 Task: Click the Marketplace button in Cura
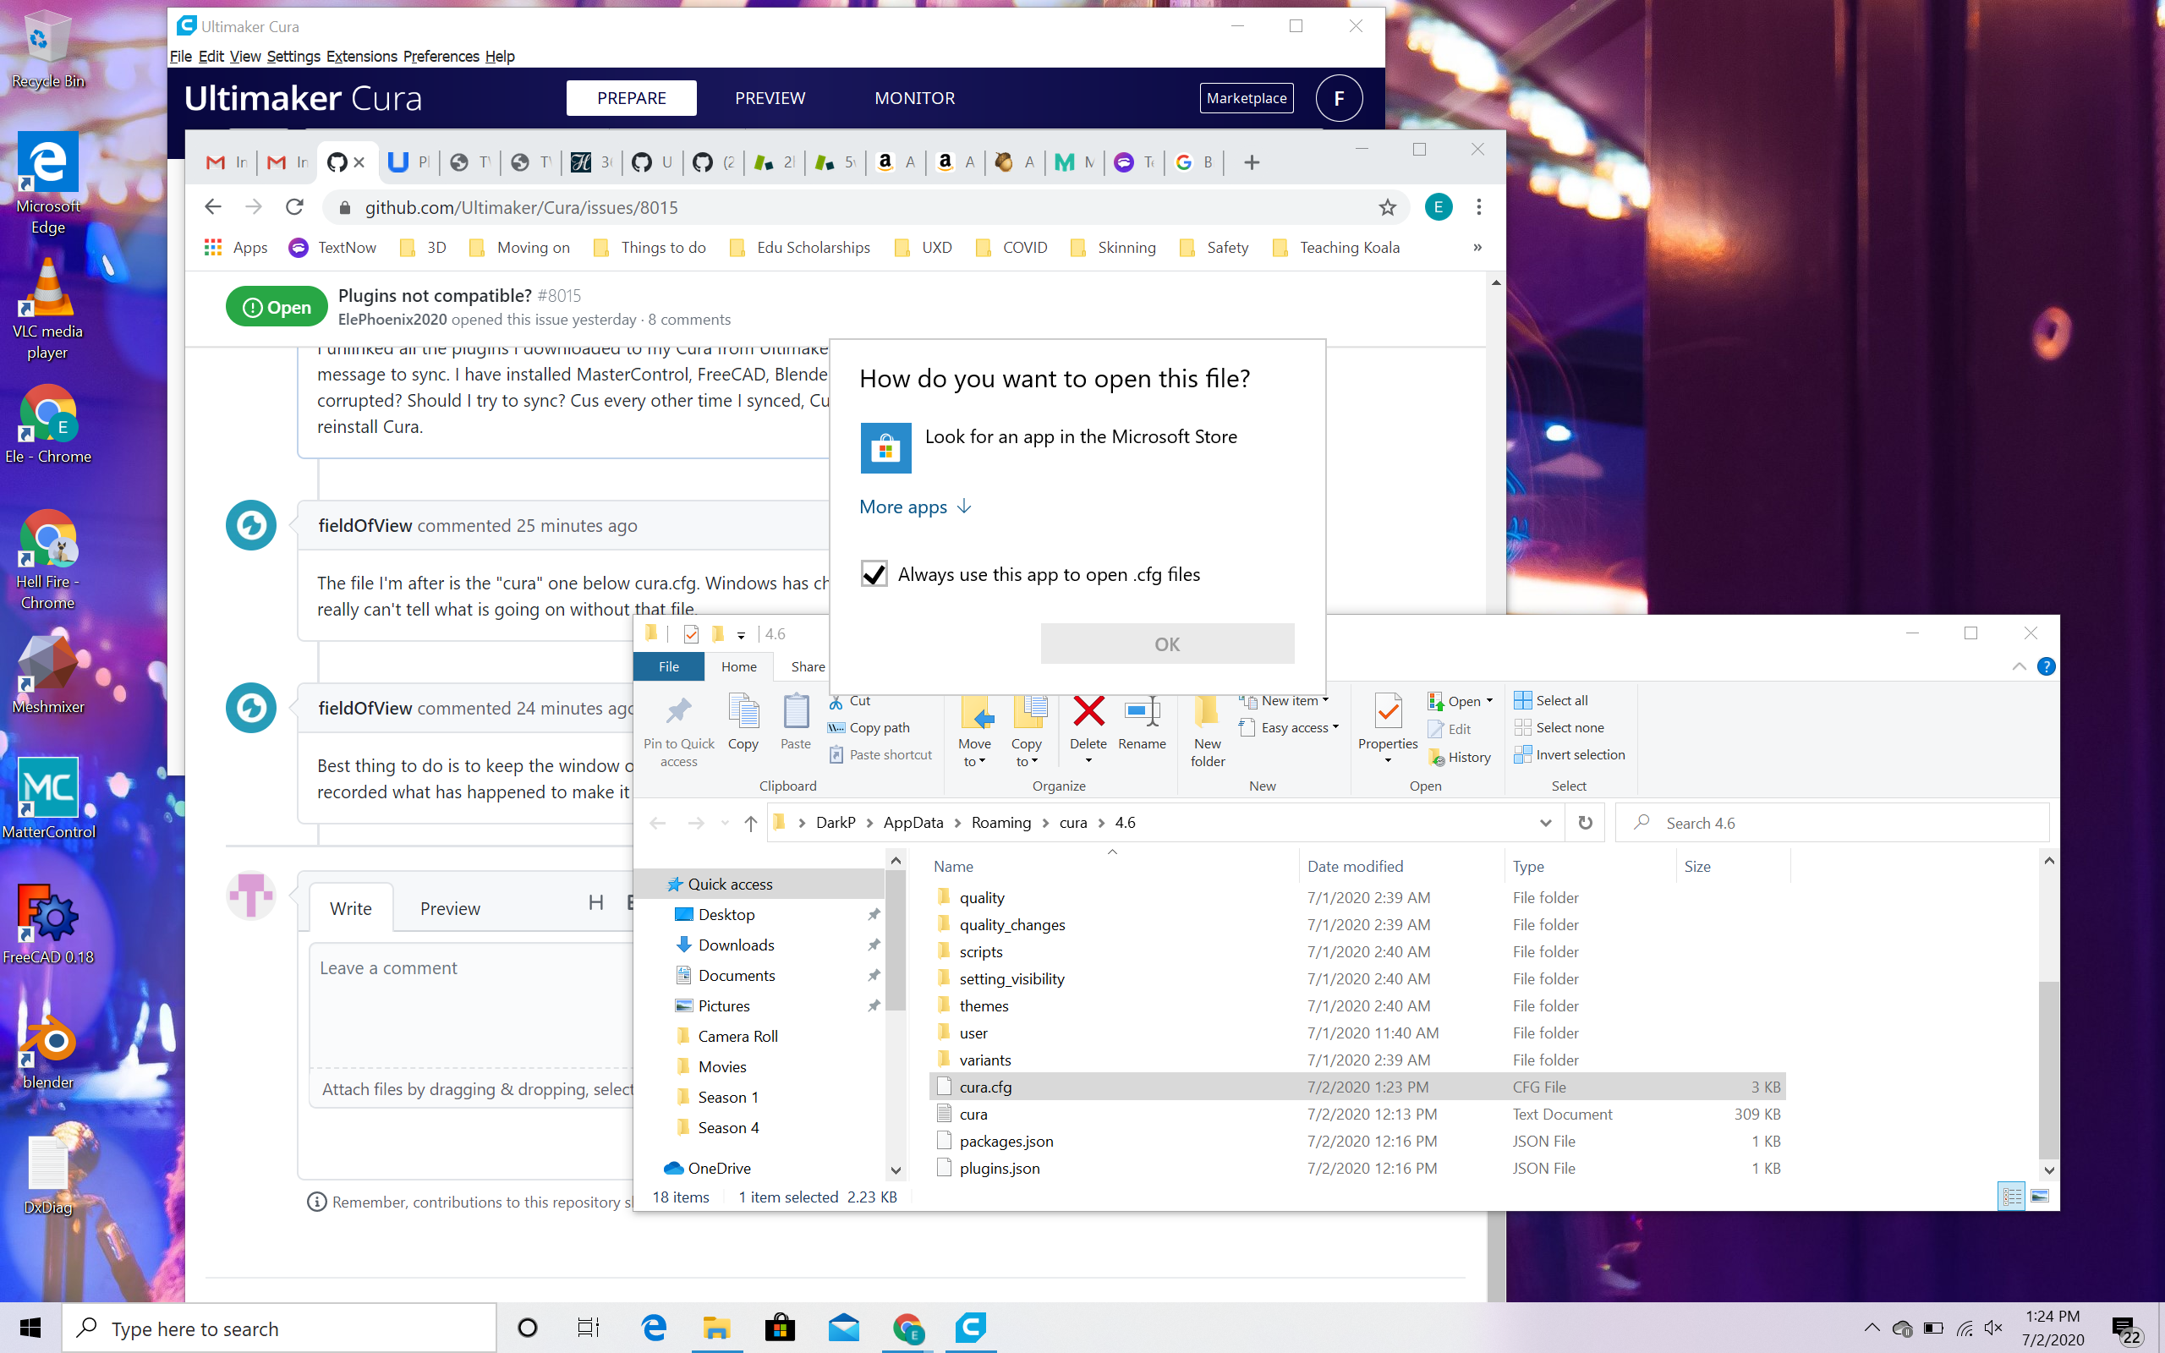click(1247, 98)
